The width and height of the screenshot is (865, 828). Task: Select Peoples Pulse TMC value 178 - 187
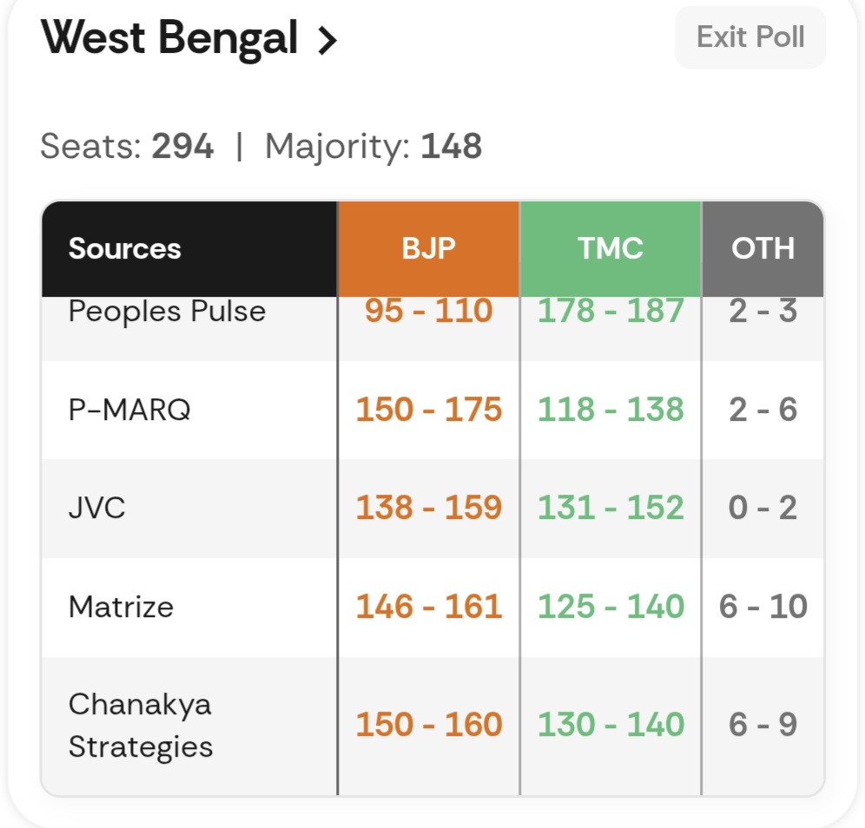(x=611, y=312)
